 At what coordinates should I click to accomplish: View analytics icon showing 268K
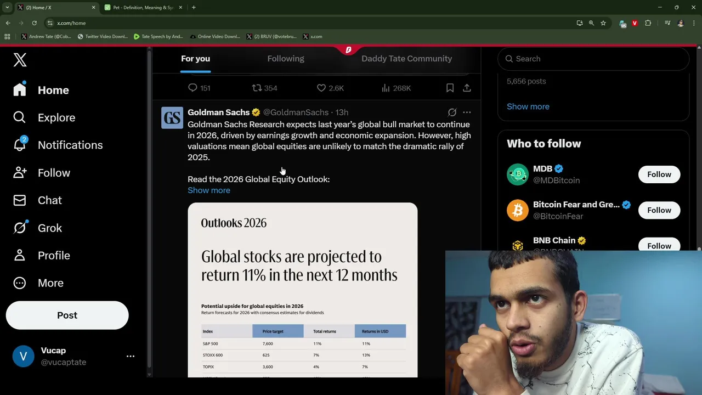[x=386, y=88]
